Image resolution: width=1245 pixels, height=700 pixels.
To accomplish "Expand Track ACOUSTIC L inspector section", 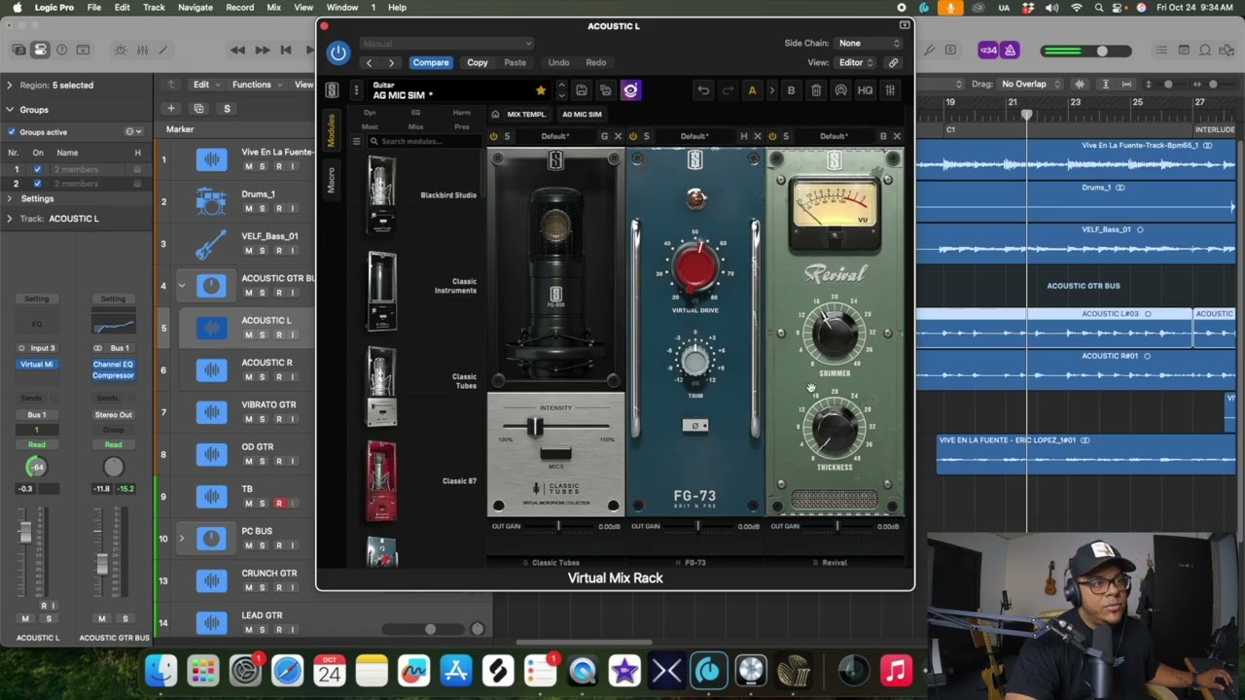I will pyautogui.click(x=10, y=219).
